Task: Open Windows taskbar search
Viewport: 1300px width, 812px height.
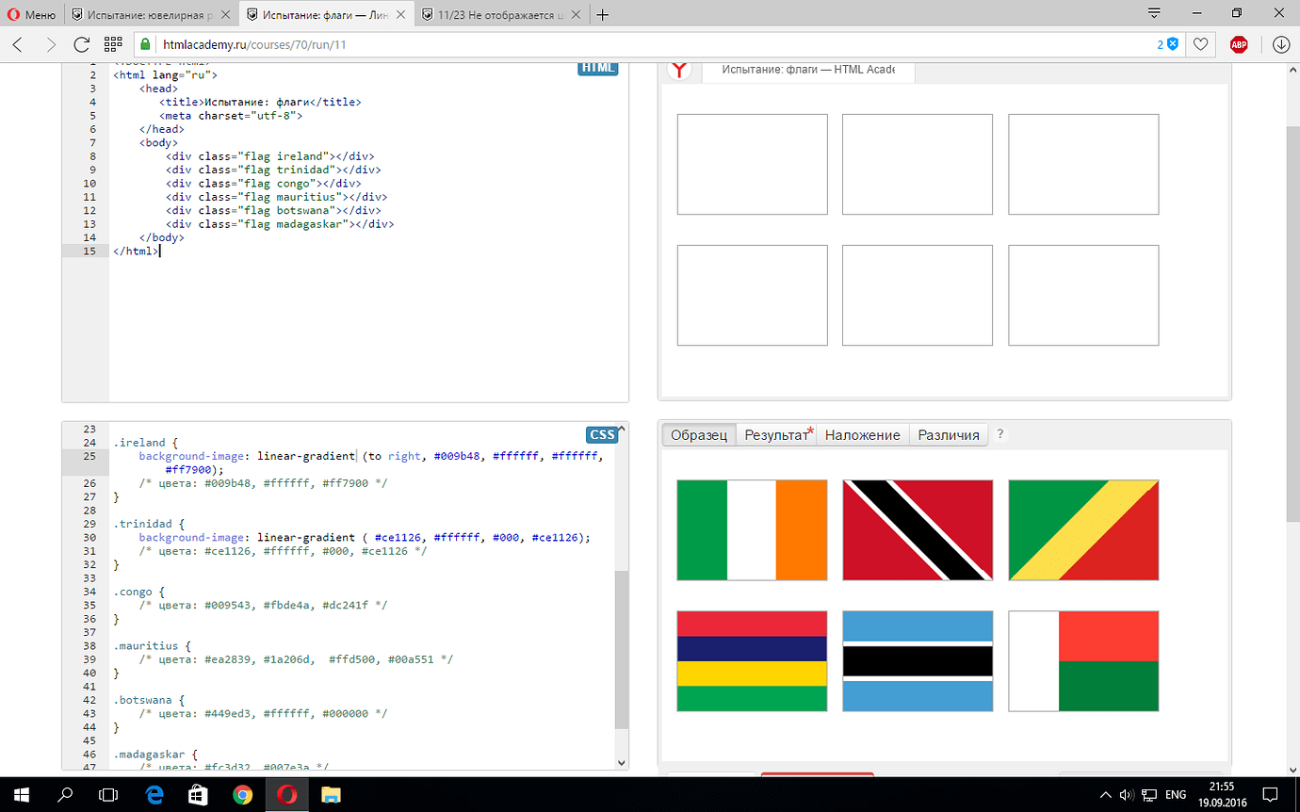Action: 65,794
